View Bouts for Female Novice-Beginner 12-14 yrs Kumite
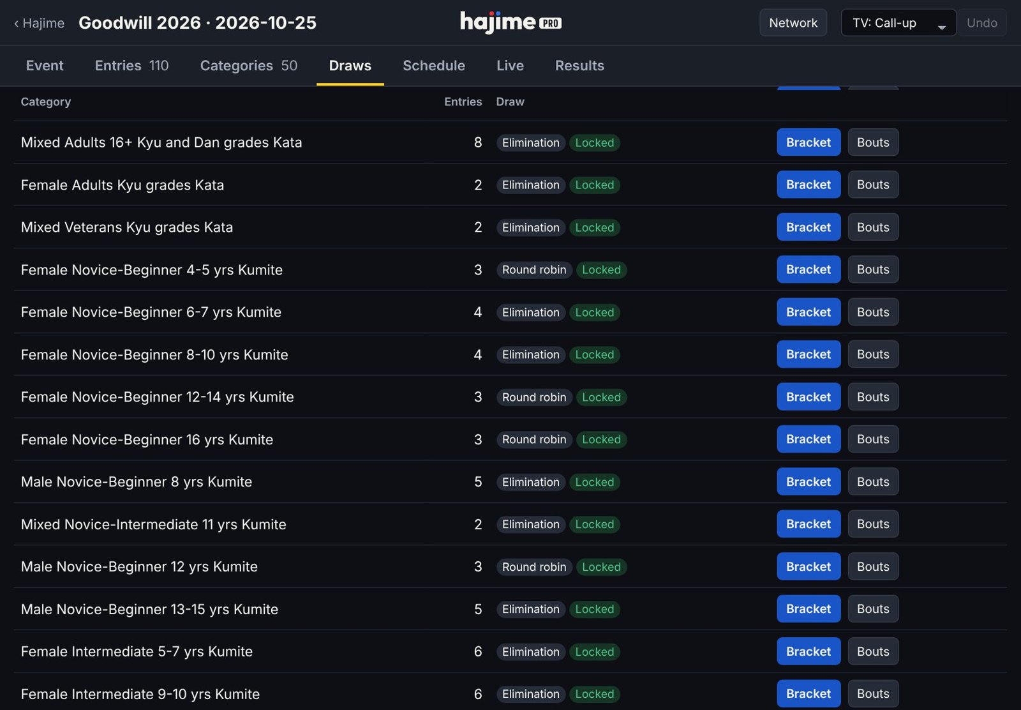This screenshot has width=1021, height=710. click(x=873, y=397)
